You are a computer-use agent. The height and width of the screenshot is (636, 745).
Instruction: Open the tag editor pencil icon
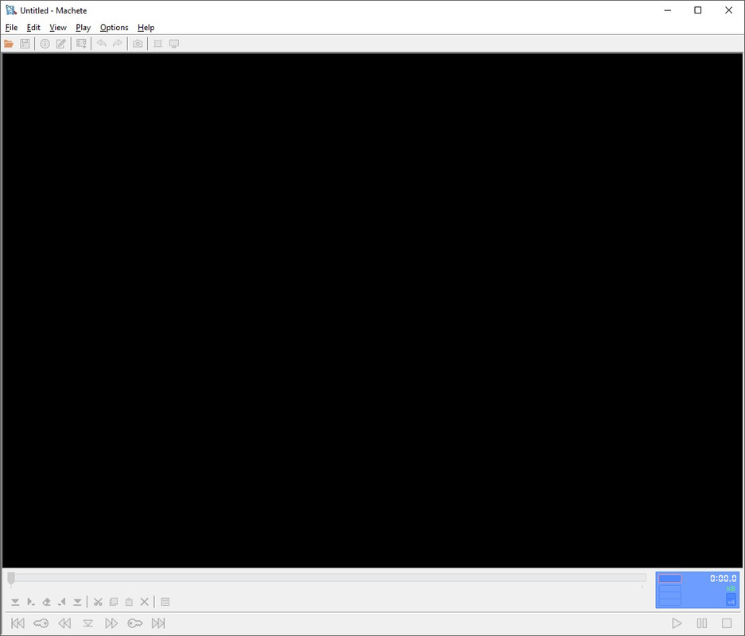[x=60, y=44]
